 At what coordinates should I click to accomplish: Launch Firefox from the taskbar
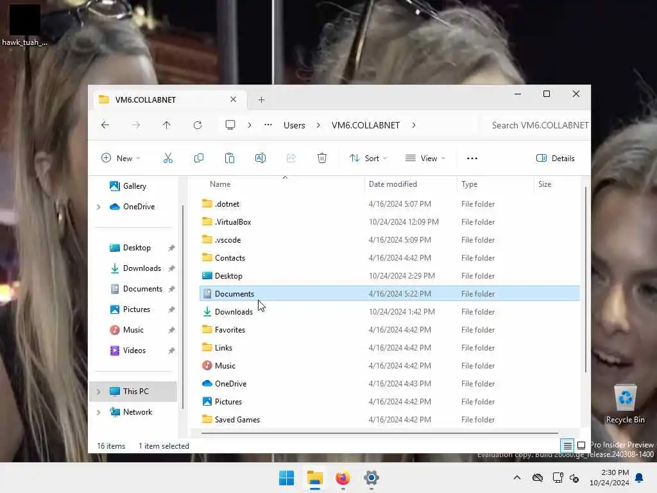click(343, 478)
